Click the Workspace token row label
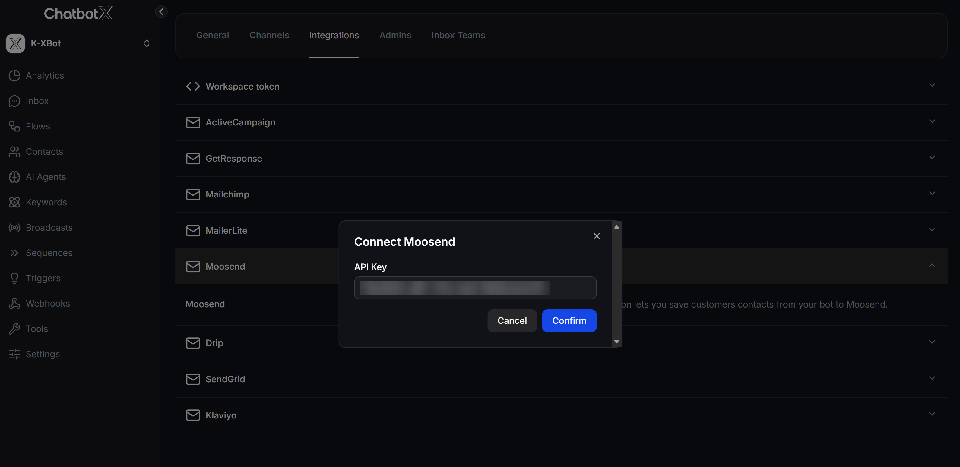Viewport: 960px width, 467px height. coord(242,87)
